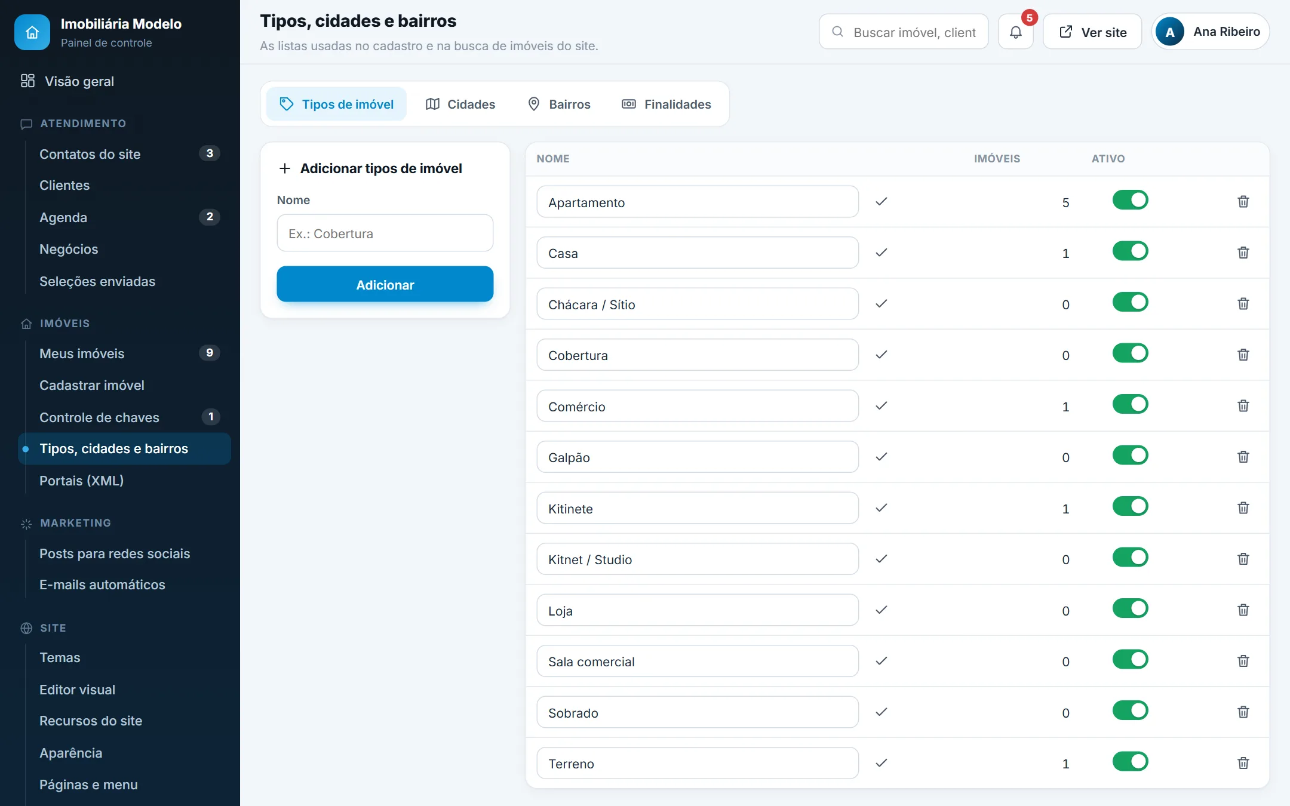The width and height of the screenshot is (1290, 806).
Task: Delete Kitnet / Studio with trash icon
Action: [x=1243, y=559]
